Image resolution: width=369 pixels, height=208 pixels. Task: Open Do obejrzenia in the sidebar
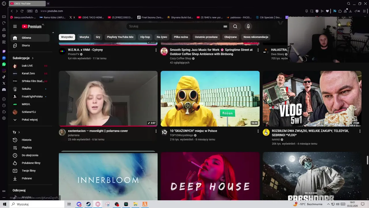tap(30, 155)
